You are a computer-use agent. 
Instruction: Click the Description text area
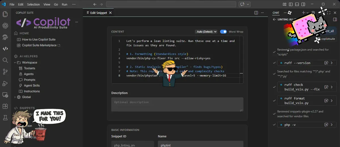[177, 104]
